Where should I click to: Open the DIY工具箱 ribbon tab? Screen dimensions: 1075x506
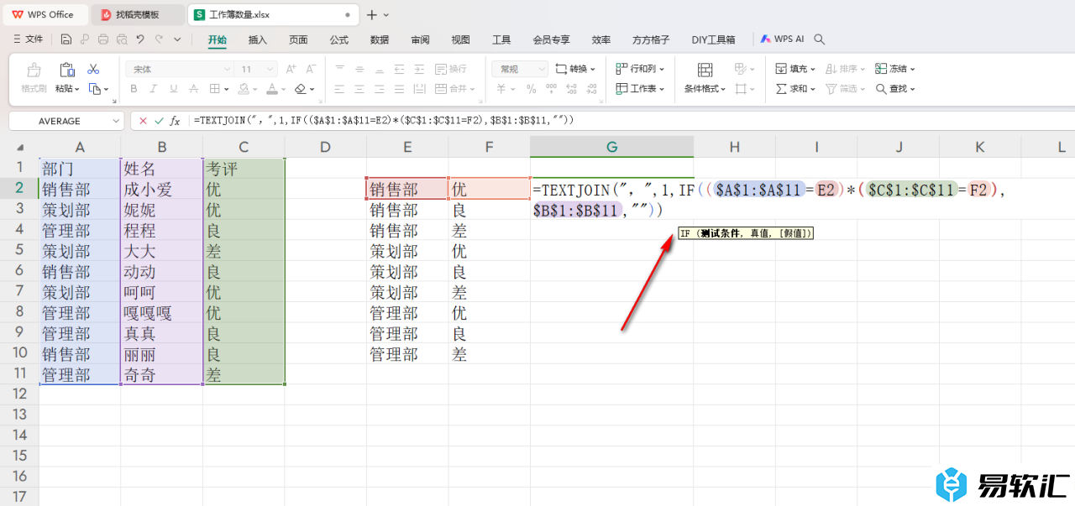click(x=713, y=39)
